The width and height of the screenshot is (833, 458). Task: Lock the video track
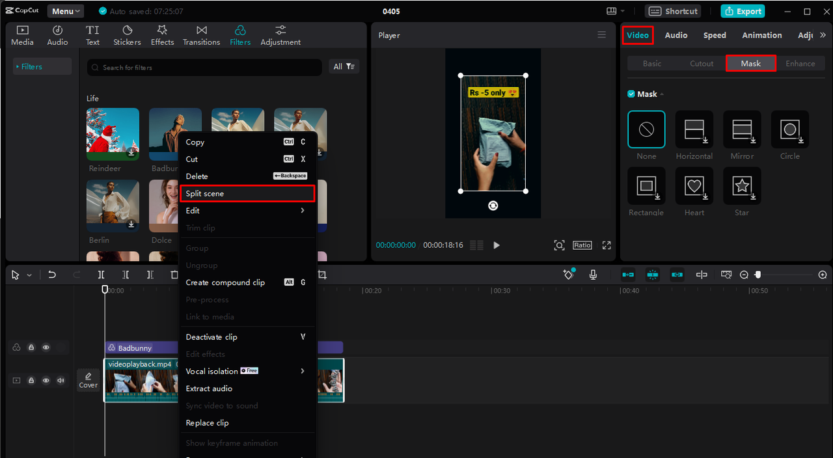tap(31, 380)
